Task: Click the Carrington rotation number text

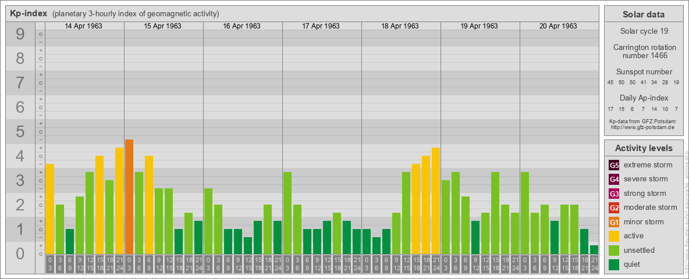Action: (x=644, y=51)
